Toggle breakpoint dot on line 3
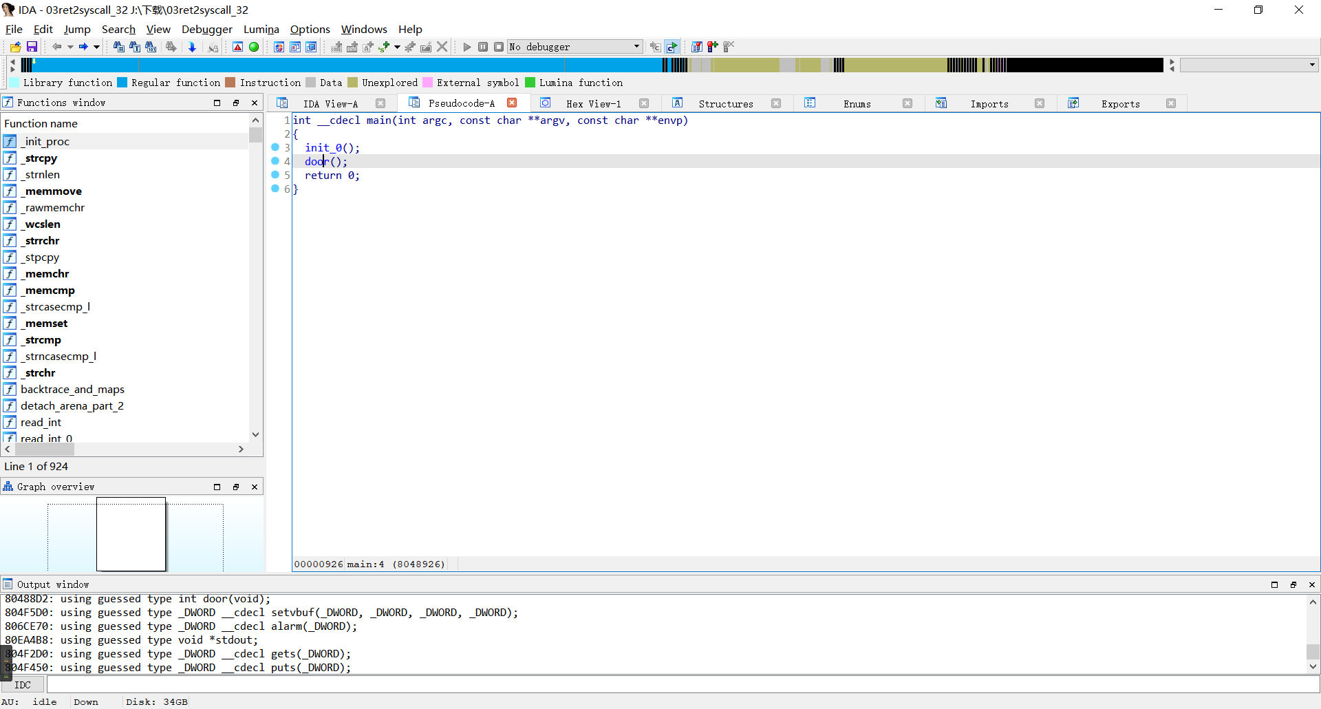The image size is (1321, 709). coord(275,147)
